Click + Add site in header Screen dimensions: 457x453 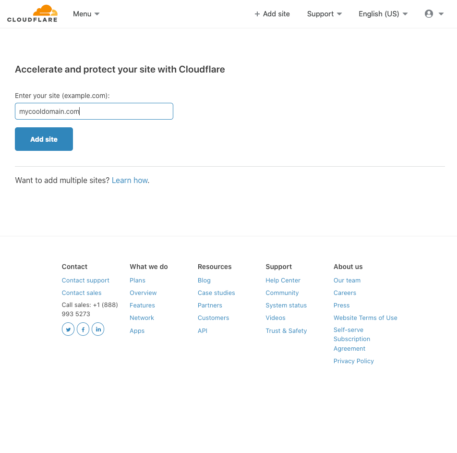[x=272, y=14]
